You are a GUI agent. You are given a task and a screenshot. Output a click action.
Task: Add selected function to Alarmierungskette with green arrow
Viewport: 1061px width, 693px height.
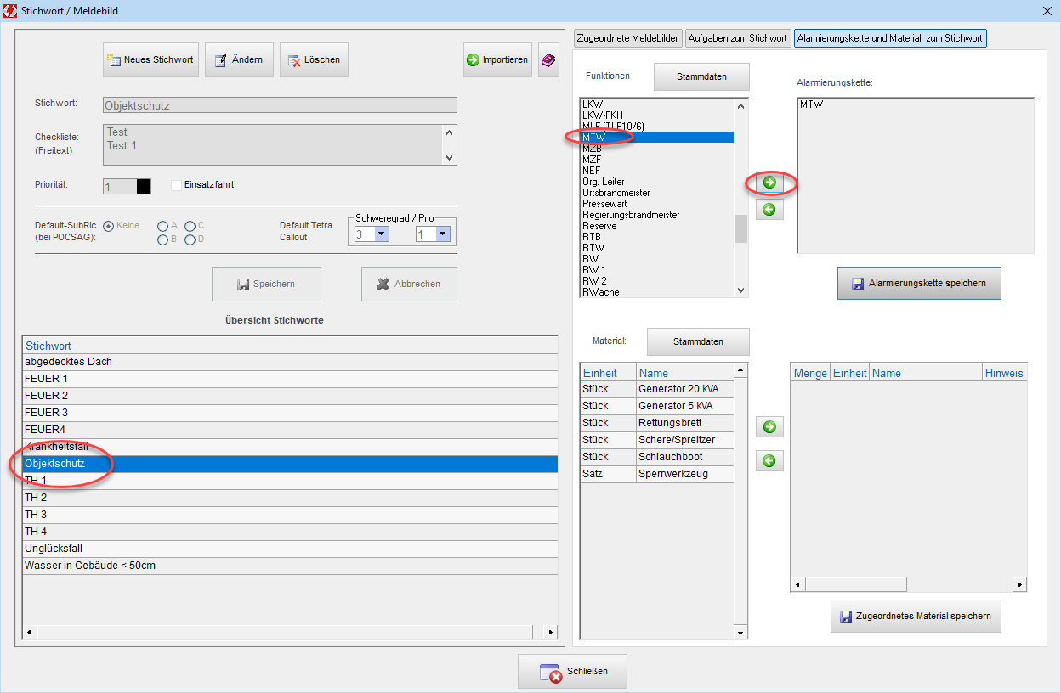point(769,183)
